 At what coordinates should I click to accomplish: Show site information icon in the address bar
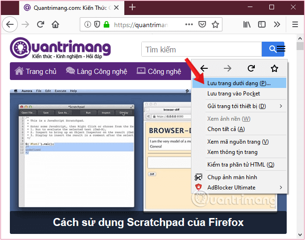[x=88, y=24]
